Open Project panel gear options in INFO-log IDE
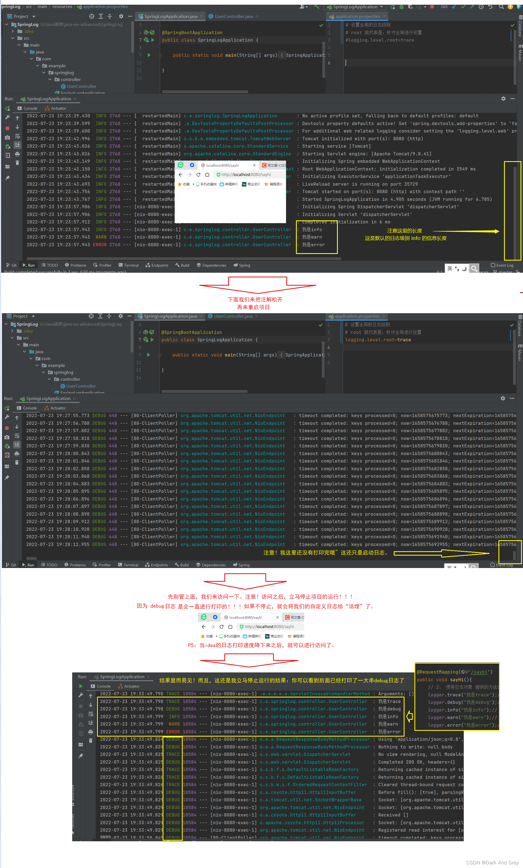The image size is (523, 868). (x=121, y=16)
